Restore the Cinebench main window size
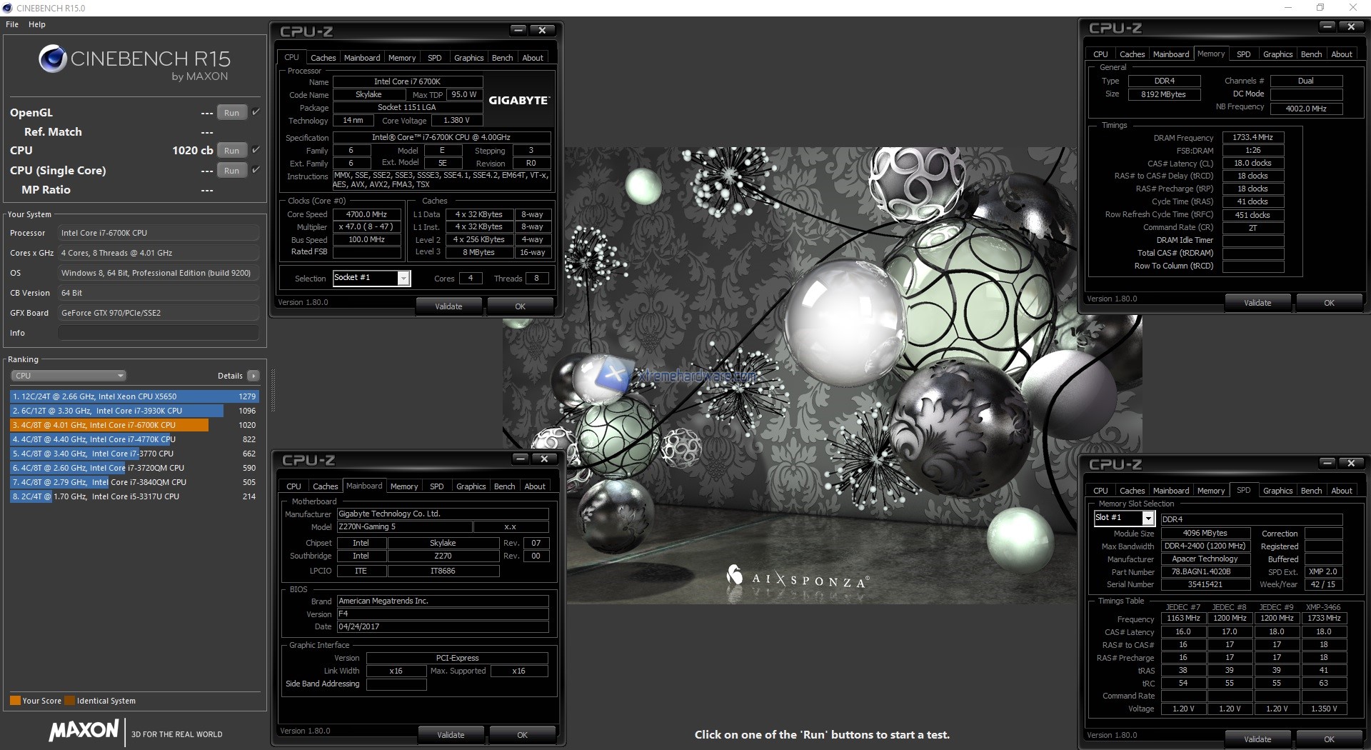 click(x=1320, y=8)
